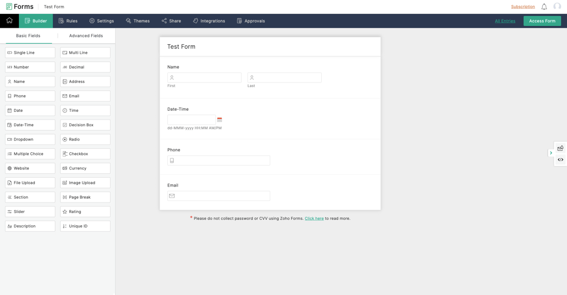Add a Currency field
The height and width of the screenshot is (295, 567).
(x=85, y=168)
